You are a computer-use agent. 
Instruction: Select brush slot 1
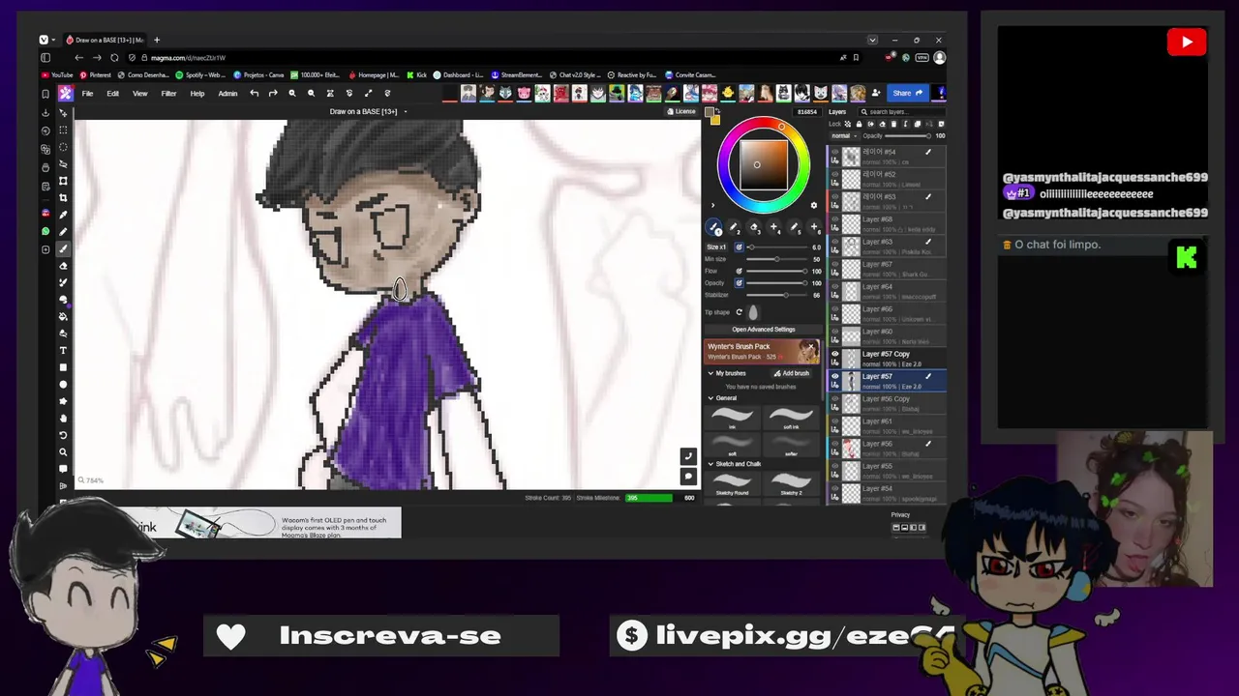coord(713,228)
